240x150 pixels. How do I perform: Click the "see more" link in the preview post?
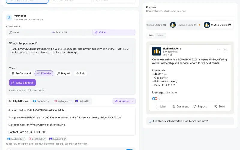pos(171,92)
